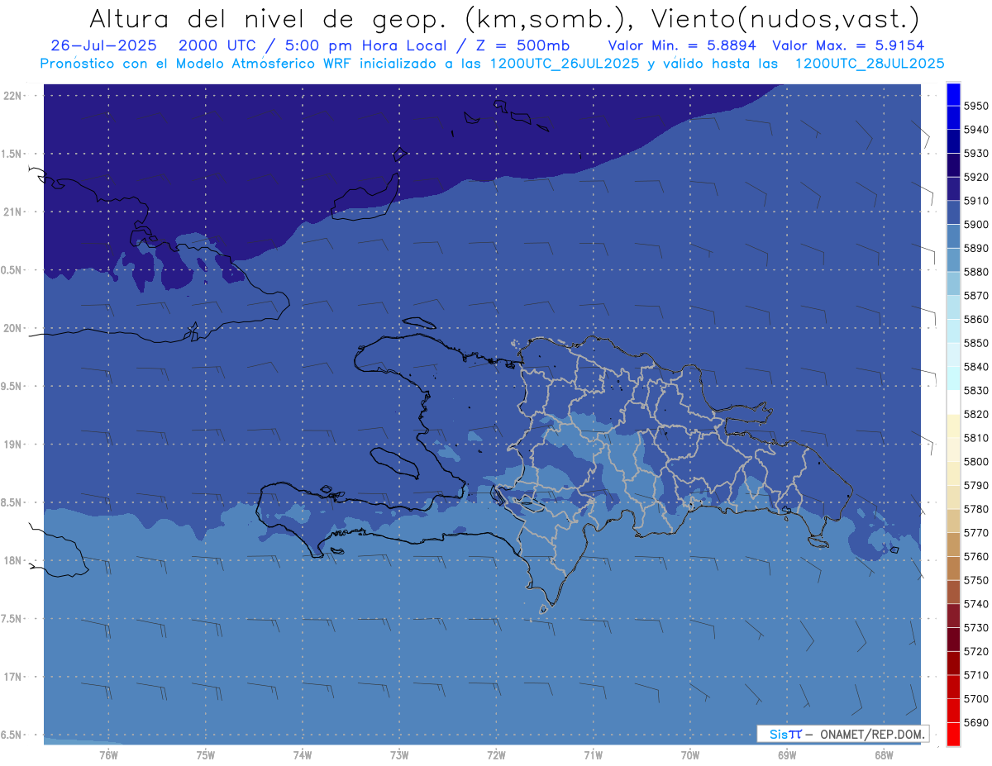
Task: Click the 21N latitude label
Action: pos(13,212)
